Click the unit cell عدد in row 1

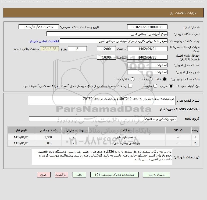pos(75,137)
